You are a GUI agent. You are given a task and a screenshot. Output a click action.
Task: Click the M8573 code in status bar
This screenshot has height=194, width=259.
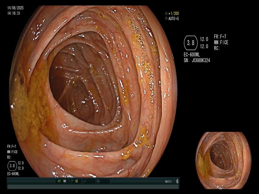pos(168,182)
